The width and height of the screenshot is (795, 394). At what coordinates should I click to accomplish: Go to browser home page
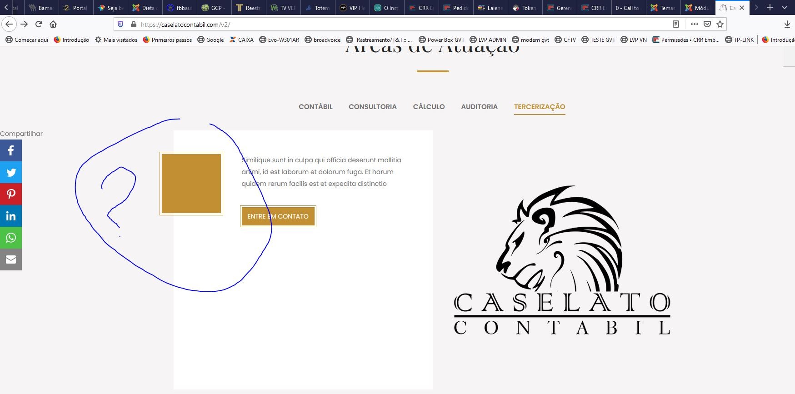click(x=53, y=24)
